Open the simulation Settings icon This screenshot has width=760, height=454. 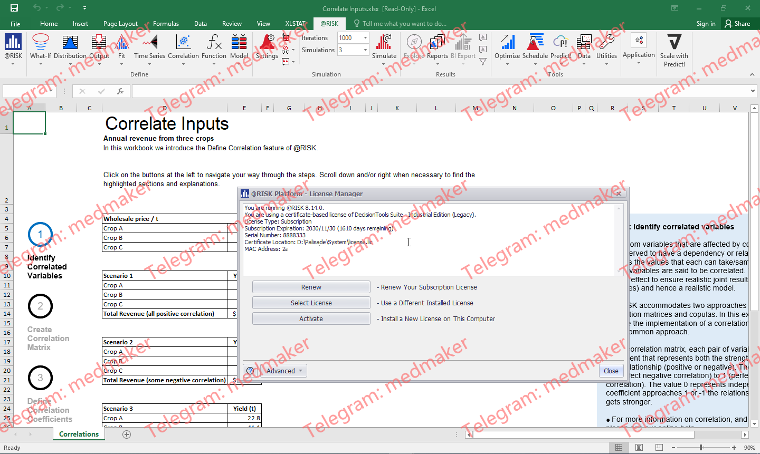coord(267,46)
